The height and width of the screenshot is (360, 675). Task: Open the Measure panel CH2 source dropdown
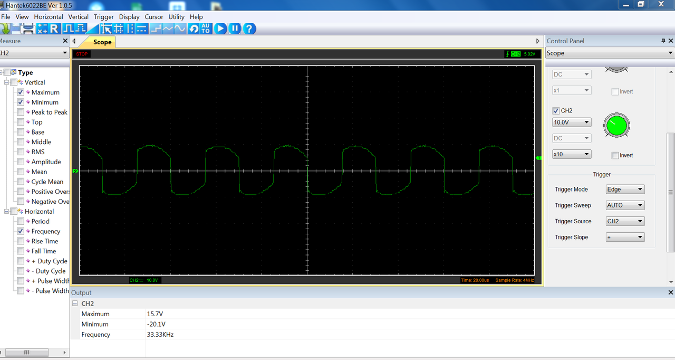(34, 53)
